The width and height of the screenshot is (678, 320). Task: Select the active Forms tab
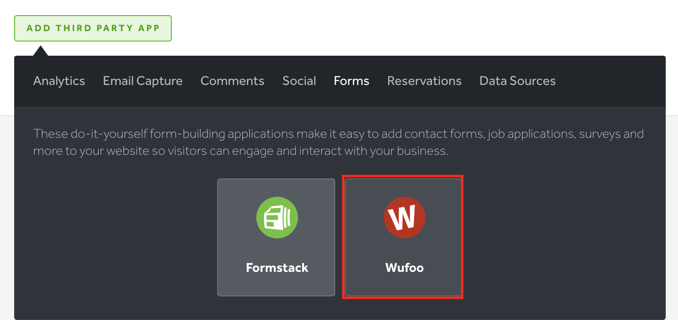(351, 81)
